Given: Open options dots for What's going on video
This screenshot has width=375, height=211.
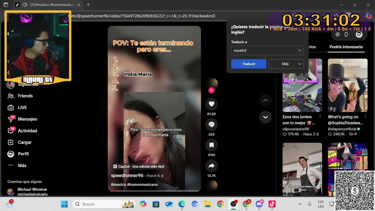Looking at the screenshot, I should [x=365, y=116].
